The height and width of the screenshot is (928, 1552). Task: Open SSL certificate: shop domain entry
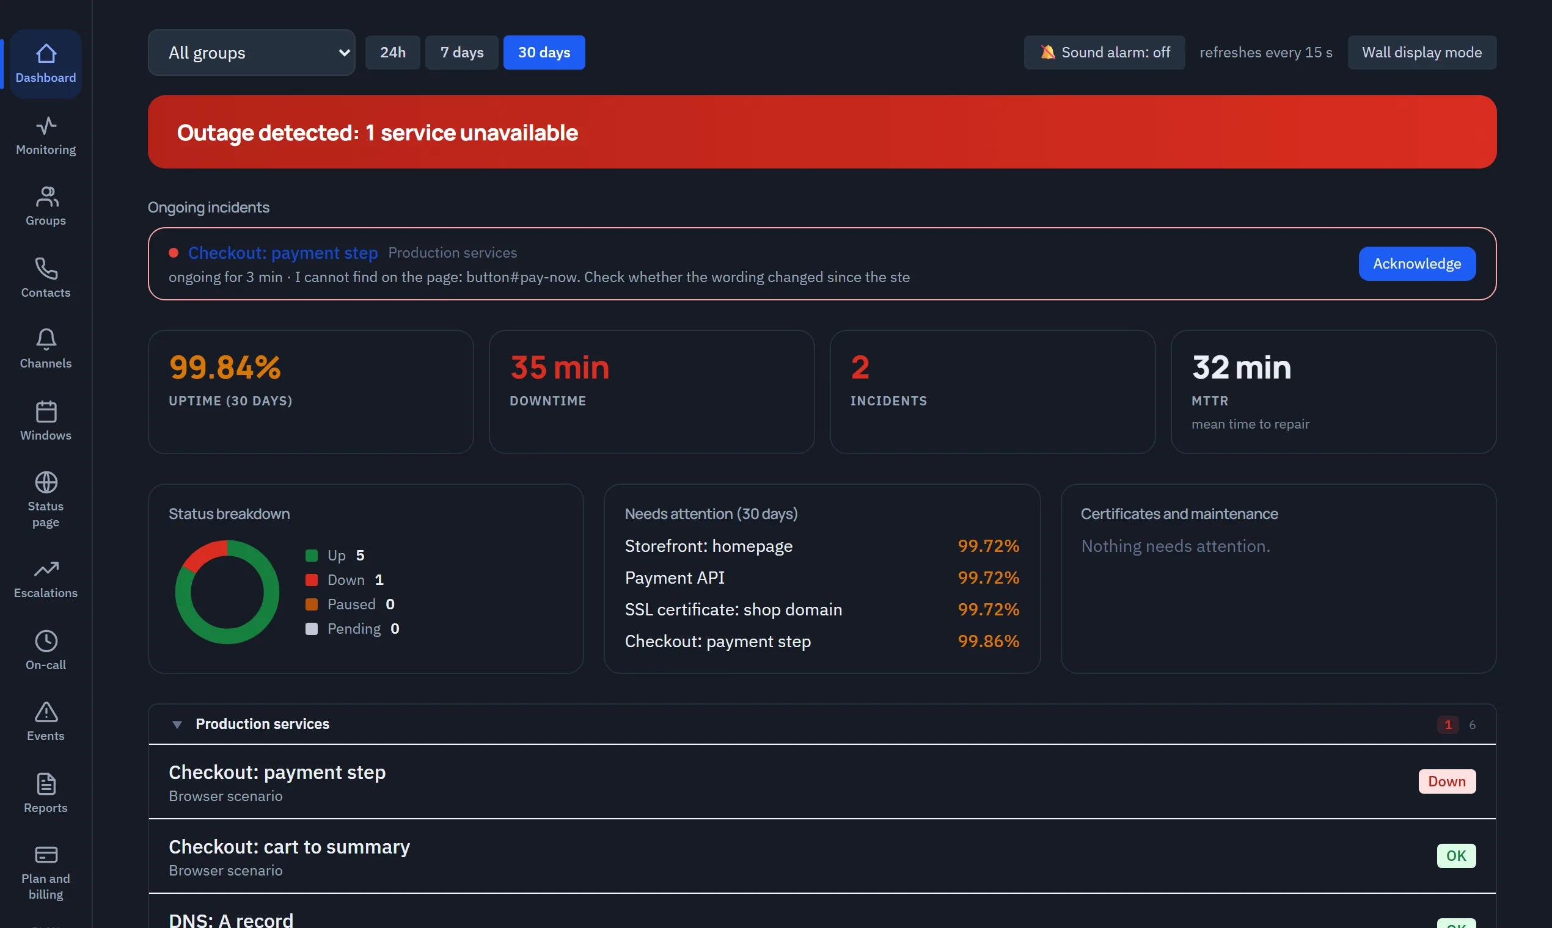click(x=822, y=610)
